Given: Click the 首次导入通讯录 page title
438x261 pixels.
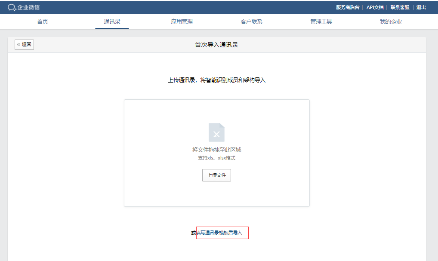Looking at the screenshot, I should tap(216, 45).
